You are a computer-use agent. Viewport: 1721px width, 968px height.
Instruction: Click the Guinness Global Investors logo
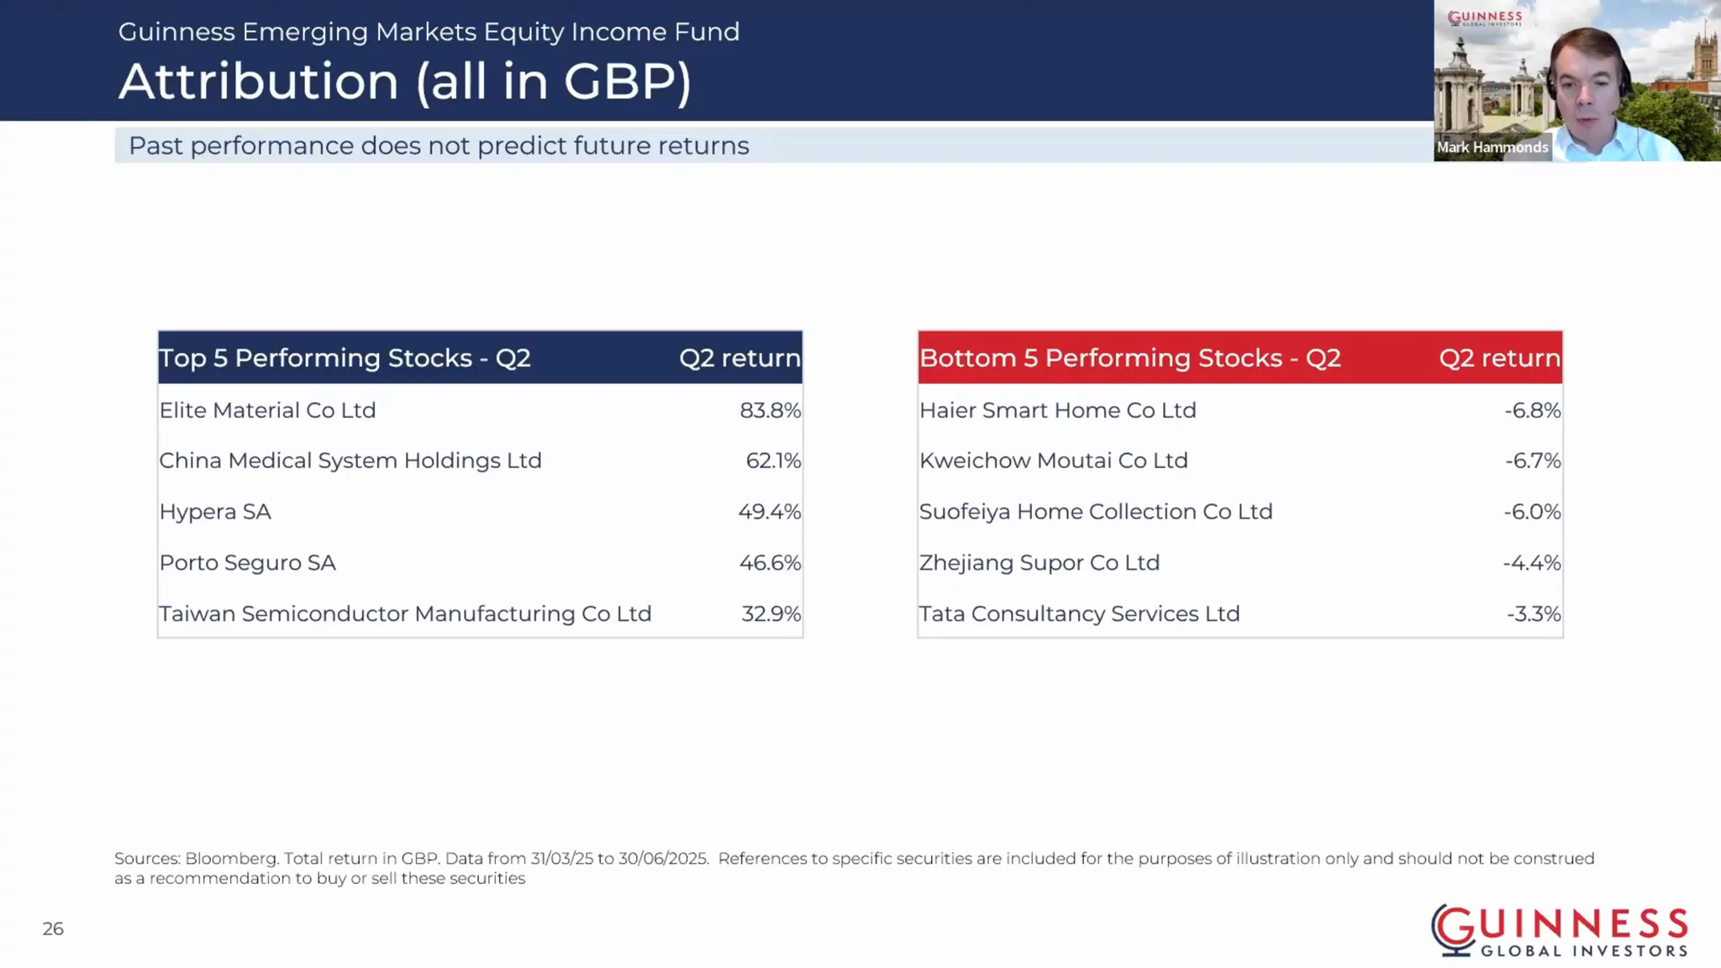[x=1560, y=931]
